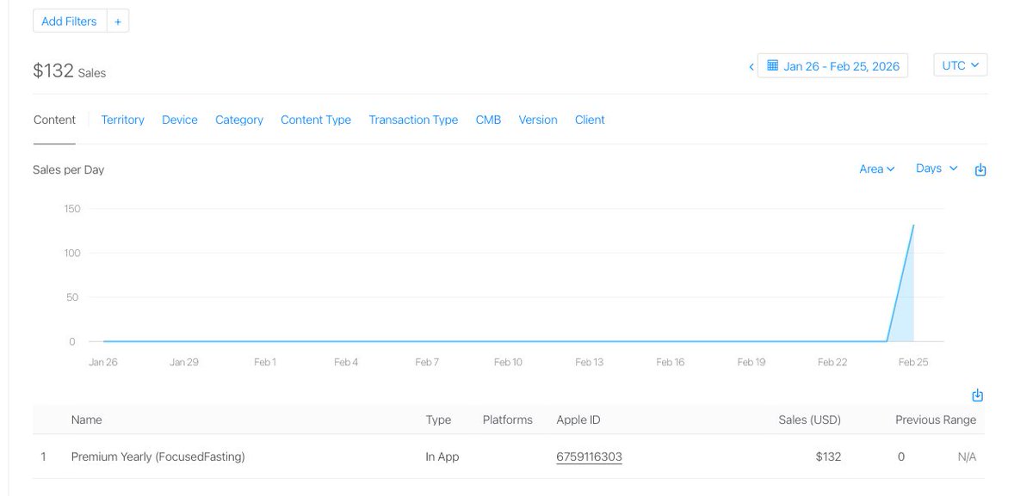Open Apple ID 6759116303 link
Viewport: 1033px width, 496px height.
click(x=590, y=457)
